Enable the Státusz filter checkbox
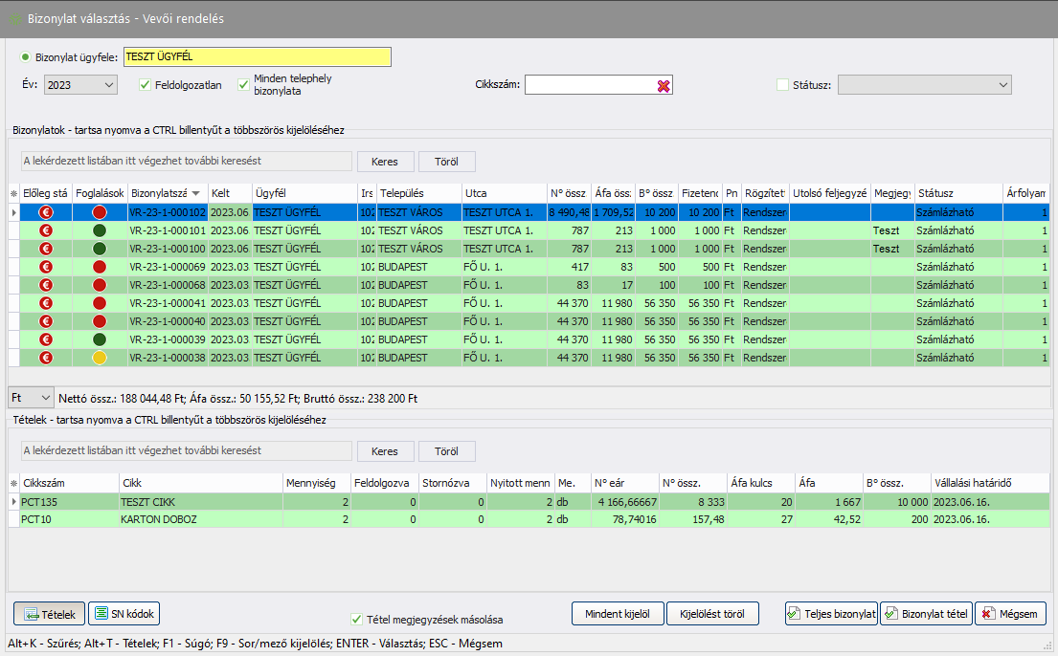1058x656 pixels. [782, 85]
